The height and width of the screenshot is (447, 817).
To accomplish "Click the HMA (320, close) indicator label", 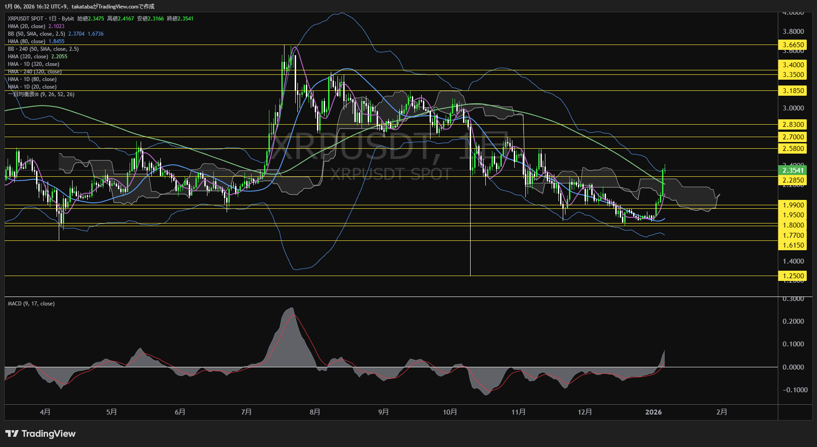I will [28, 57].
